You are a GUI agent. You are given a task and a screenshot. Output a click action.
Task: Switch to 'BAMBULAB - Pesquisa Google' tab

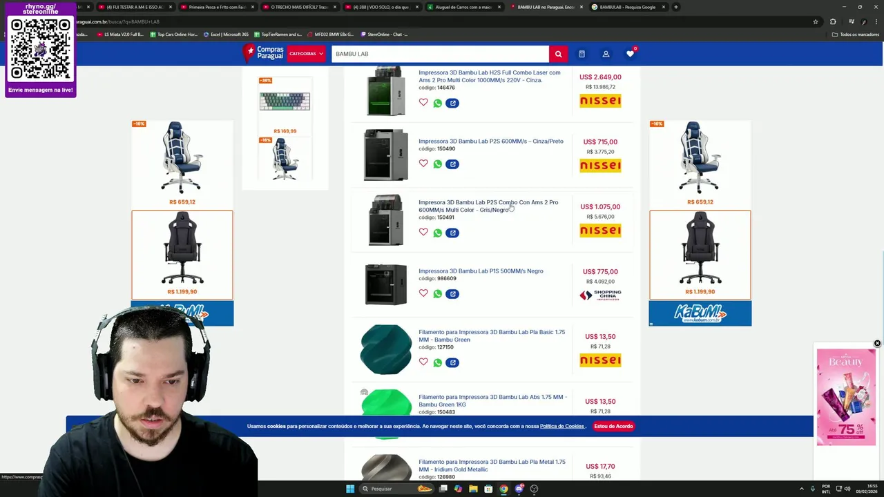coord(628,7)
